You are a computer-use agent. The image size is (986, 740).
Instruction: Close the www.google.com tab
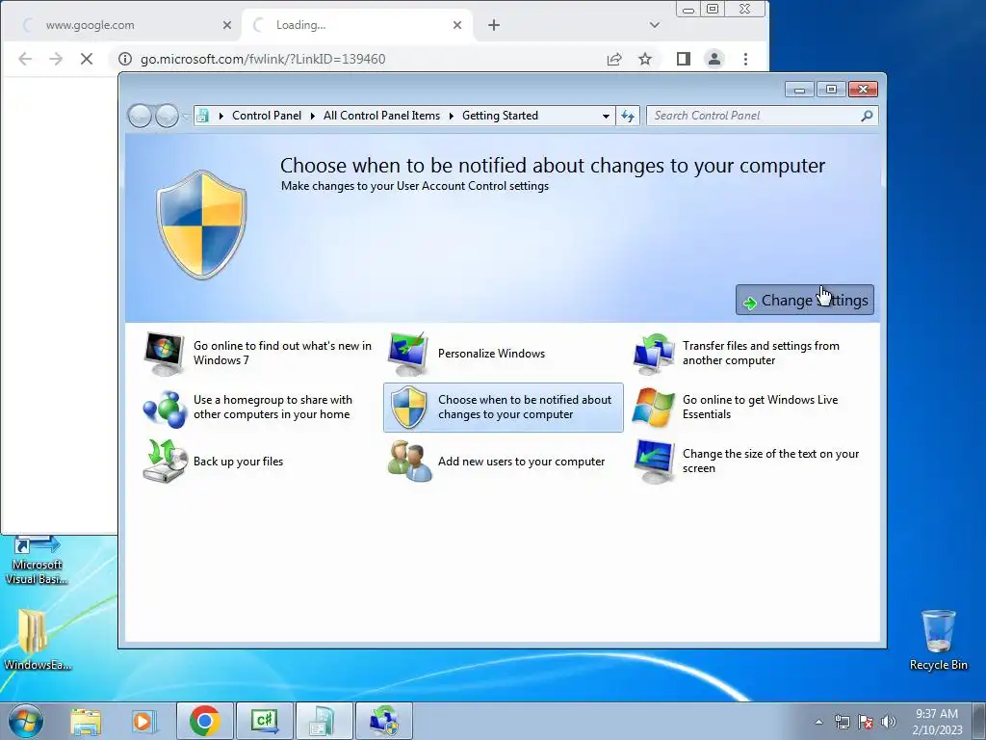click(x=227, y=25)
